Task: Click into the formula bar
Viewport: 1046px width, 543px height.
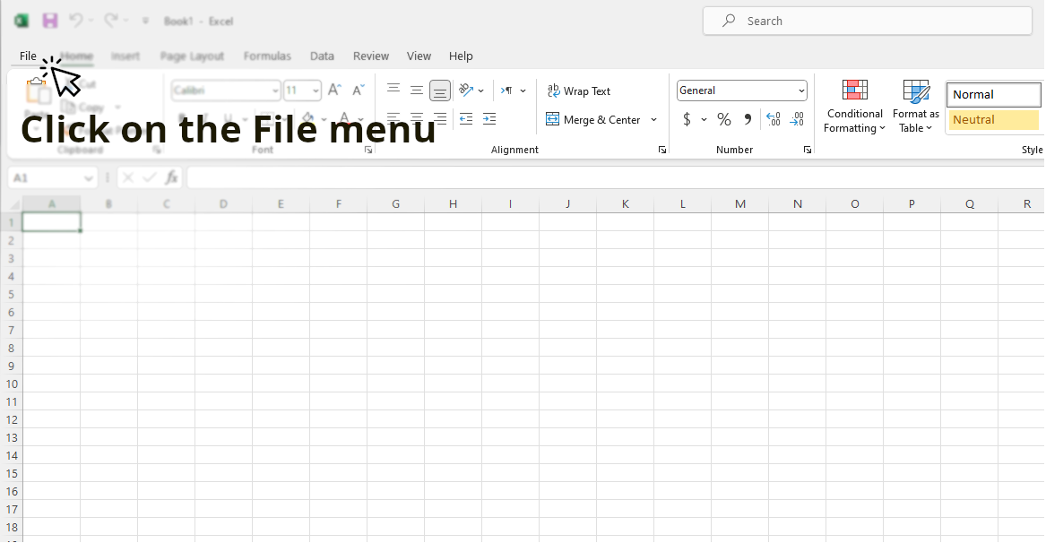Action: tap(616, 177)
